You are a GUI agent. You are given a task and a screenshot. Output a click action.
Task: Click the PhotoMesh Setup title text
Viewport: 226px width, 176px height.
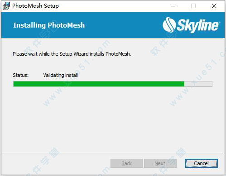tap(36, 6)
